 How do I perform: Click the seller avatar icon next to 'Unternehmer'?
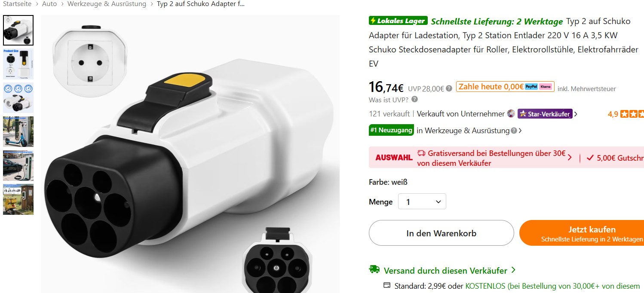click(x=511, y=113)
